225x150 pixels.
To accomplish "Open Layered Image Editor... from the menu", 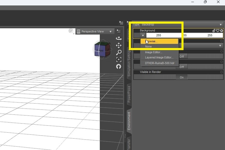I will tap(159, 57).
